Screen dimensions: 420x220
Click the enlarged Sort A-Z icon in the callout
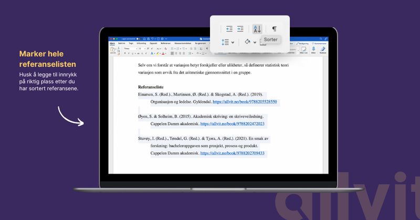257,29
